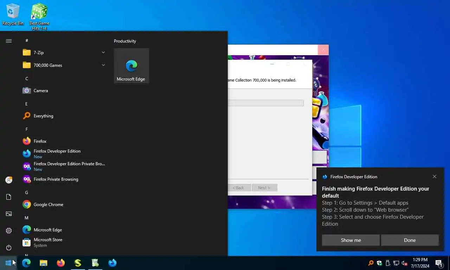Viewport: 450px width, 270px height.
Task: Jump to the # letter header
Action: [27, 40]
